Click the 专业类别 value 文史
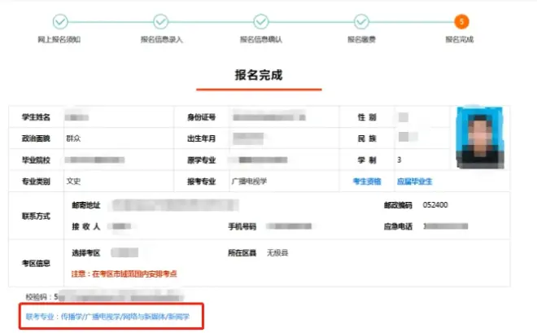 tap(73, 181)
